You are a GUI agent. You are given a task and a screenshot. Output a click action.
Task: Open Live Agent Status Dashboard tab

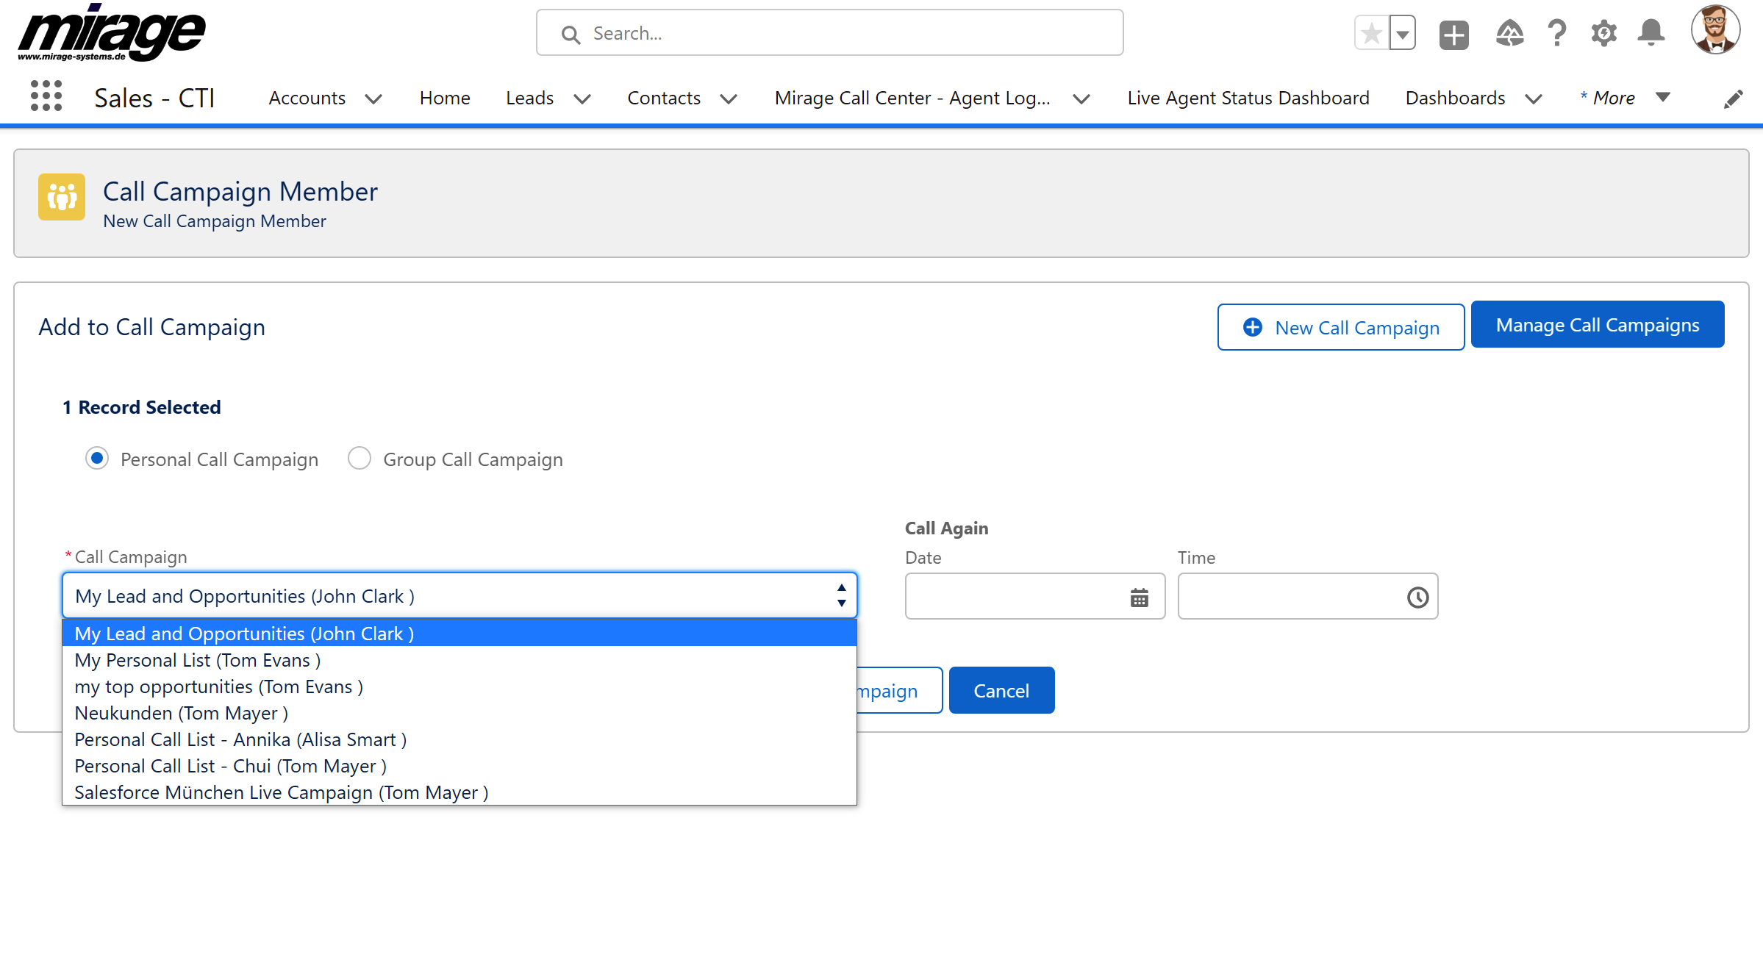tap(1248, 98)
